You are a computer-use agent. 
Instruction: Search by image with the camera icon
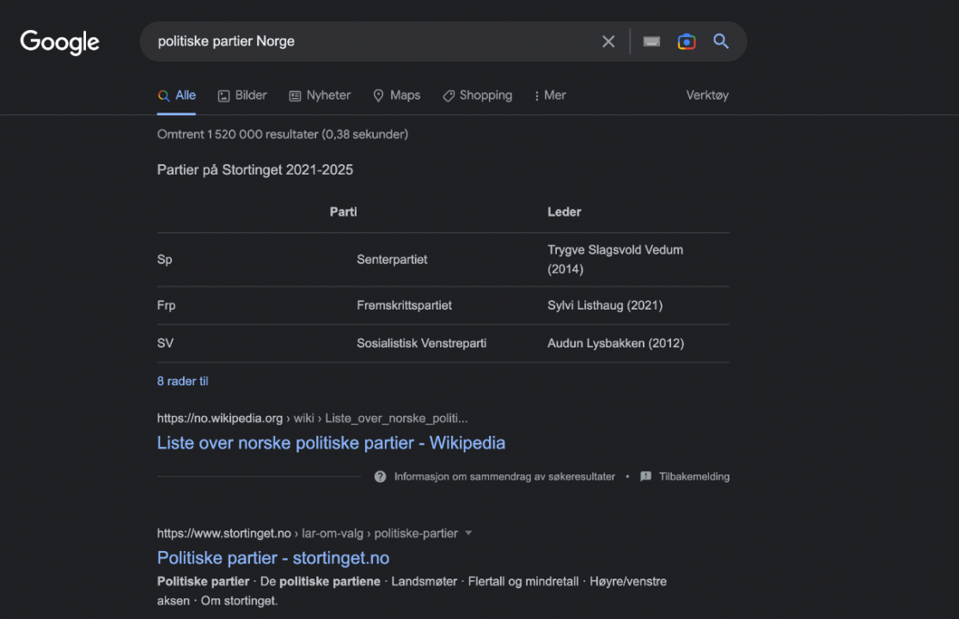(x=687, y=41)
